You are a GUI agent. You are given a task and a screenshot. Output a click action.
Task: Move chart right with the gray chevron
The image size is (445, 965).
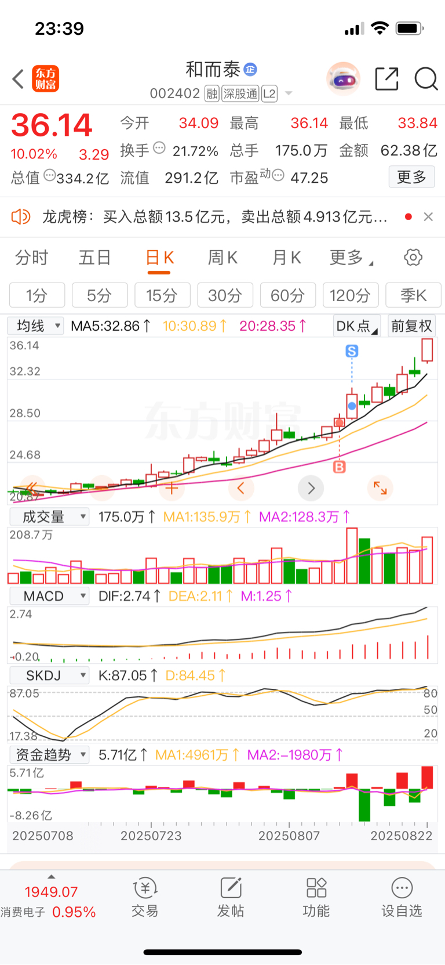(311, 488)
